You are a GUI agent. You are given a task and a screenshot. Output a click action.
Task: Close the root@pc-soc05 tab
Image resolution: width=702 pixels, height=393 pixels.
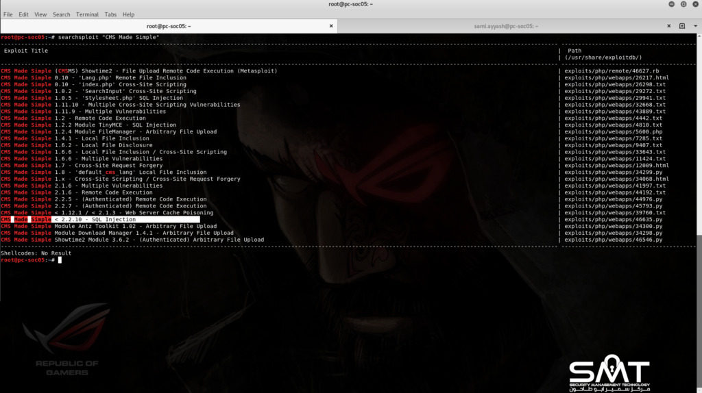tap(331, 26)
